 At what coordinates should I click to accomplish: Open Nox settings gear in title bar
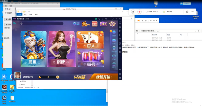click(x=106, y=19)
